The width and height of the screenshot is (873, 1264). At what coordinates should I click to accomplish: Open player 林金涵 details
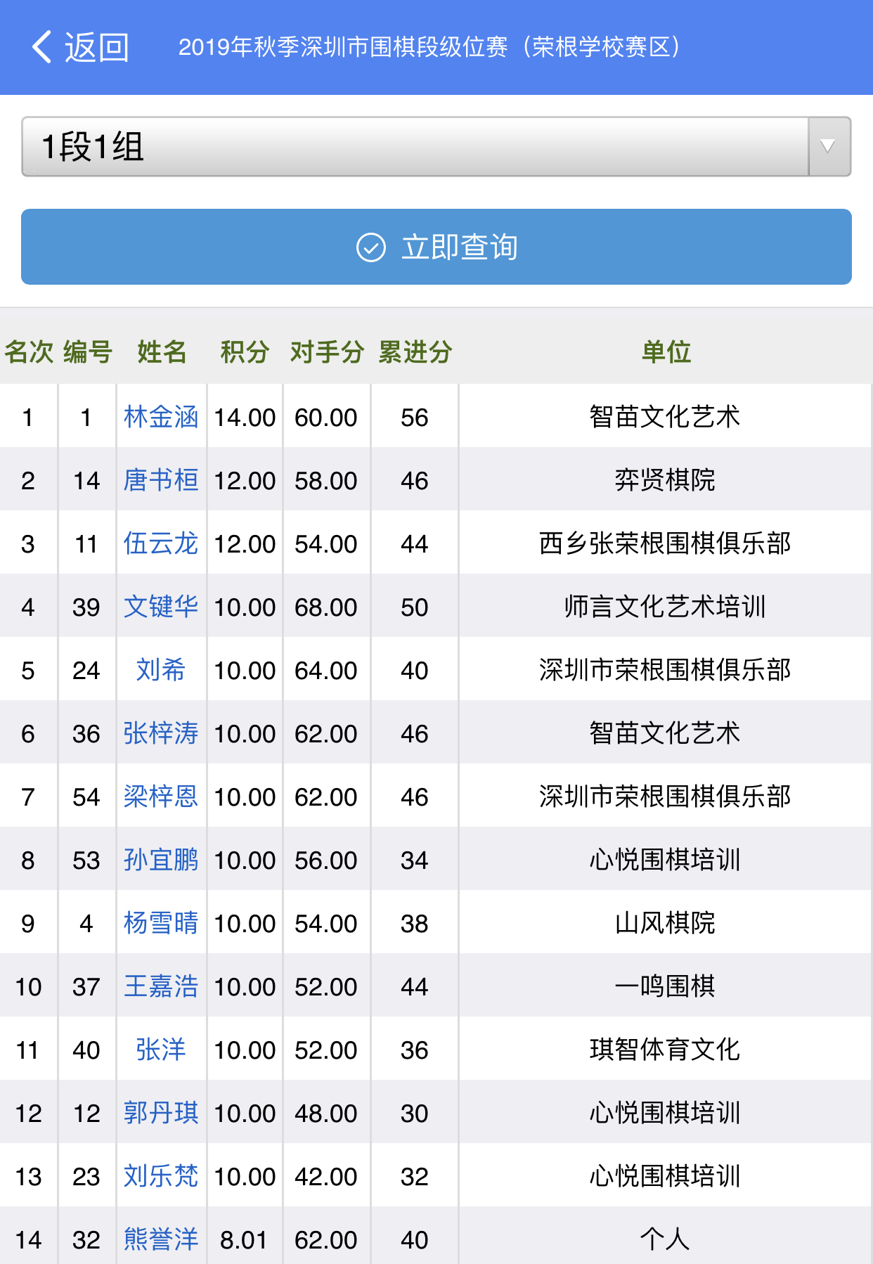pos(161,418)
